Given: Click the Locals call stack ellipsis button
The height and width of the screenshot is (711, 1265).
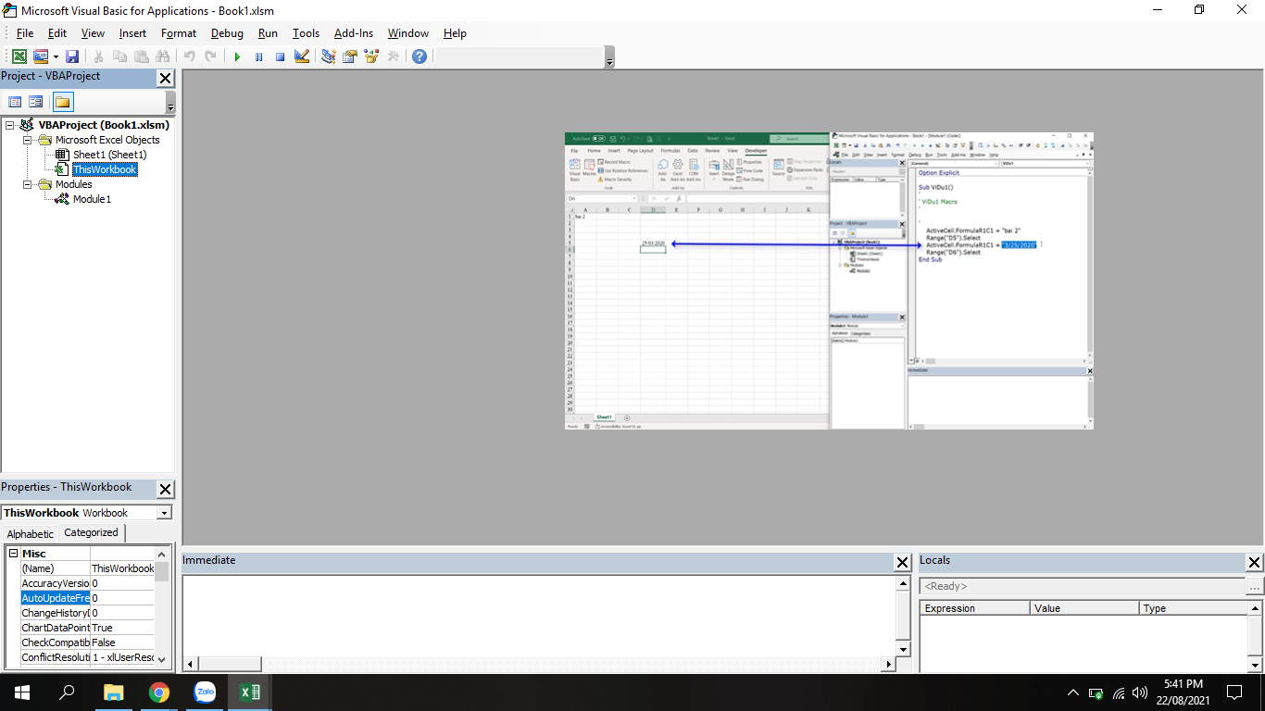Looking at the screenshot, I should coord(1254,586).
